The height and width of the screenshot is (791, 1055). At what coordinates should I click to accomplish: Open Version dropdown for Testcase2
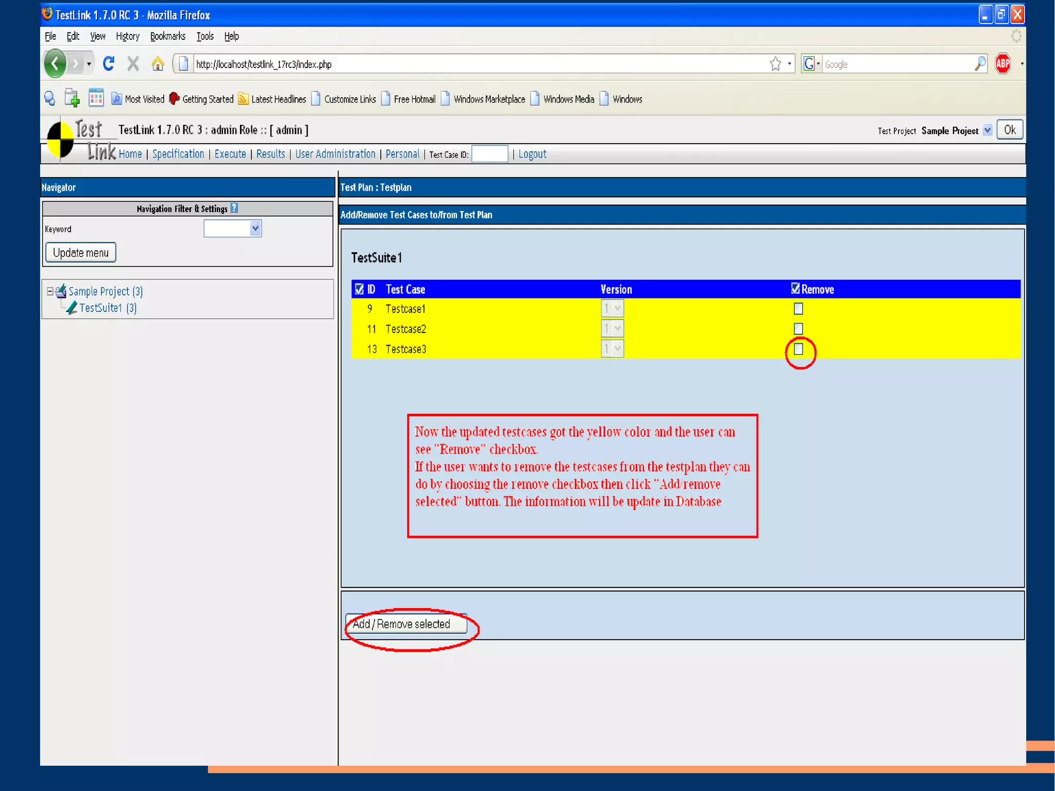coord(612,328)
